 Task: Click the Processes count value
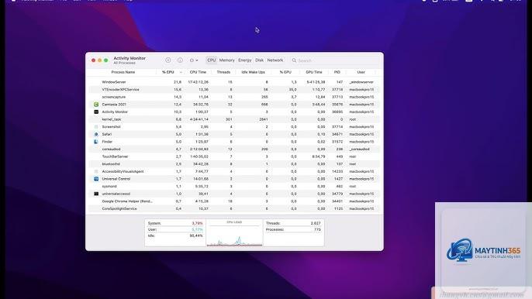(317, 229)
